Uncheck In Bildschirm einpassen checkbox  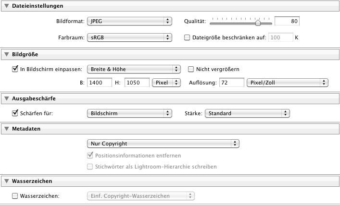(x=15, y=69)
